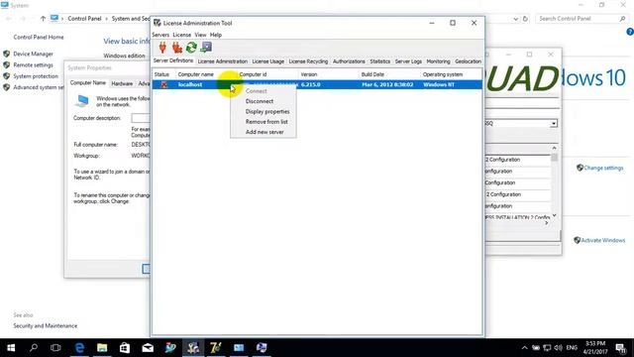This screenshot has height=357, width=634.
Task: Select Computer Name tab in System Properties
Action: [88, 82]
